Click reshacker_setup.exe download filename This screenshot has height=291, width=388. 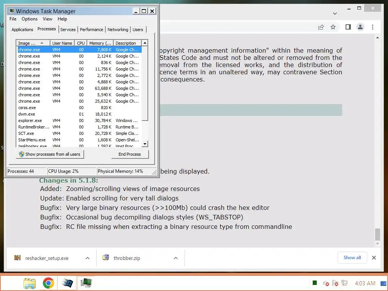47,258
